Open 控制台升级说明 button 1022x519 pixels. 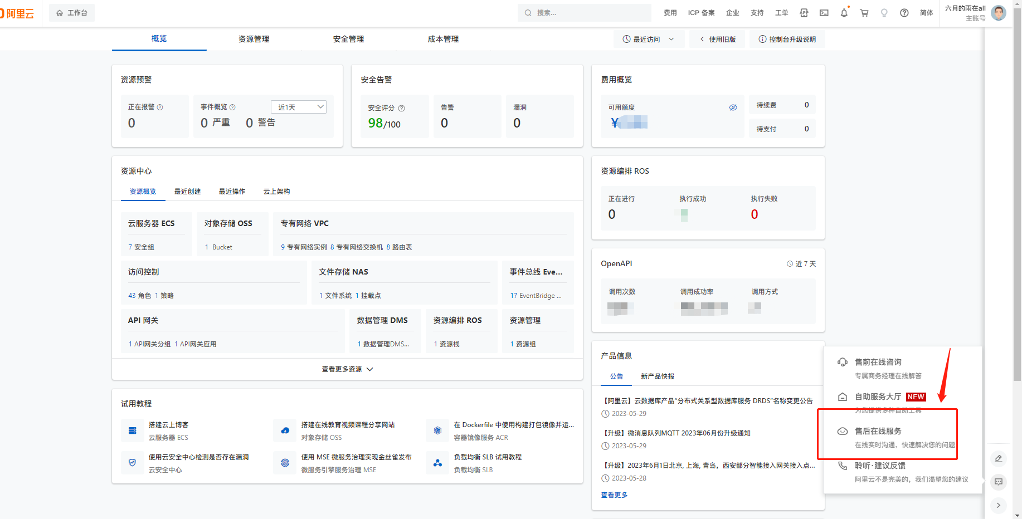click(787, 40)
